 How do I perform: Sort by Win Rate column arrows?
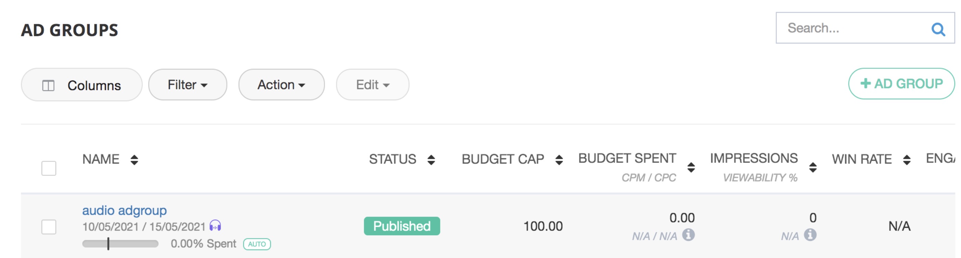(907, 160)
